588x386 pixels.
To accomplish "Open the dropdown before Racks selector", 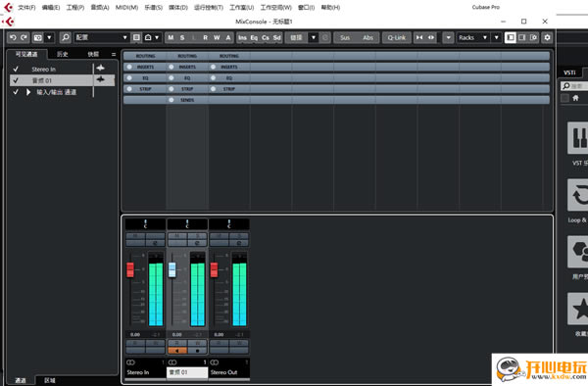I will click(x=448, y=37).
